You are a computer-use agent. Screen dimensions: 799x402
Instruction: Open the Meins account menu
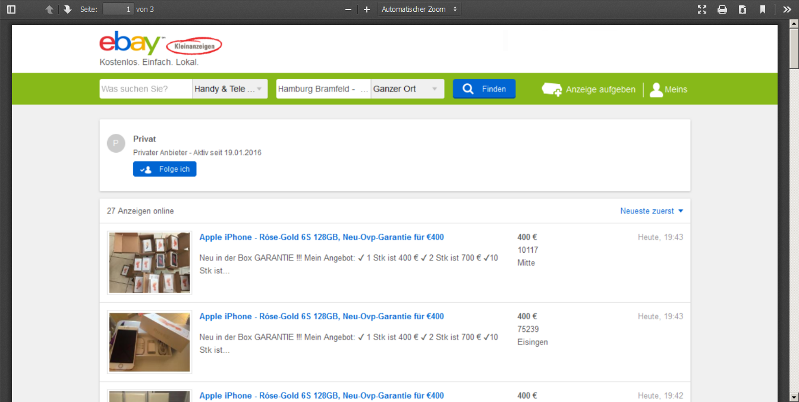(669, 90)
